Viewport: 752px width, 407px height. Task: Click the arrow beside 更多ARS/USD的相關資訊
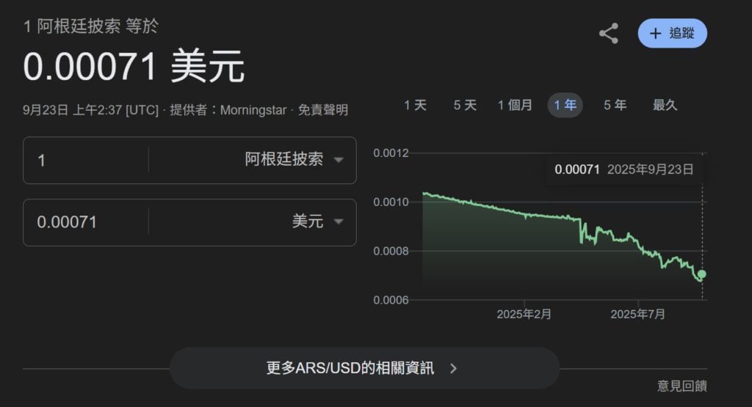pyautogui.click(x=453, y=368)
